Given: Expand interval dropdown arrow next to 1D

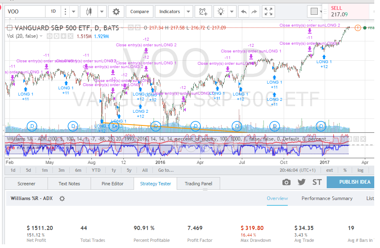Looking at the screenshot, I should pyautogui.click(x=73, y=11).
